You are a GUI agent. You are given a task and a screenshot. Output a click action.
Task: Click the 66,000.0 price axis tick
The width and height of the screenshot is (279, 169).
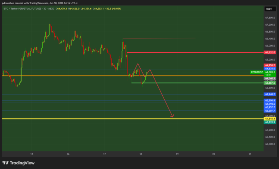[x=270, y=46]
